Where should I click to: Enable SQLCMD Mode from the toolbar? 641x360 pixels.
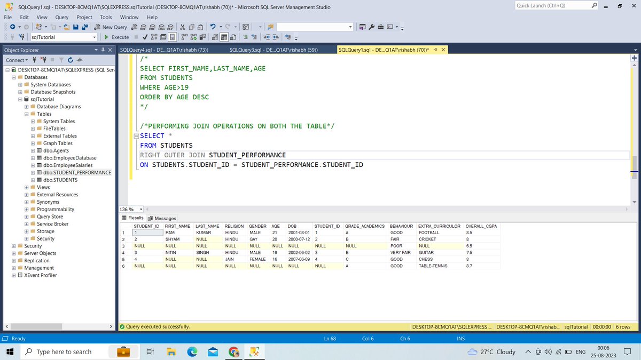pos(245,37)
